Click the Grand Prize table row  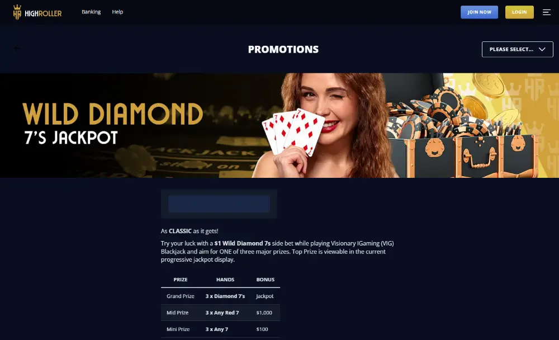[220, 296]
